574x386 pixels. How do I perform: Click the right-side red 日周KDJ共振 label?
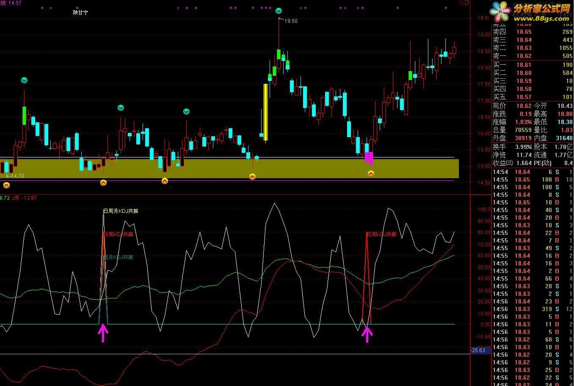coord(381,234)
